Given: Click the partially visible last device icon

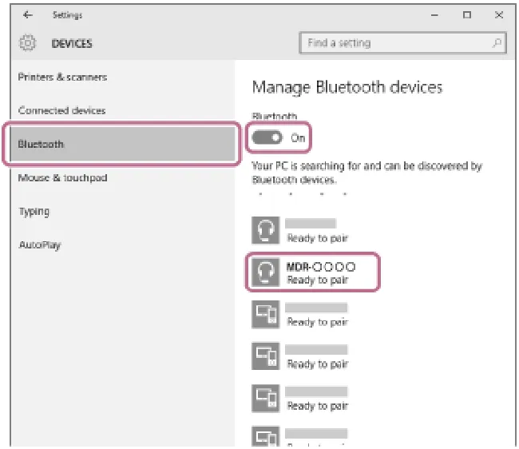Looking at the screenshot, I should click(x=265, y=436).
